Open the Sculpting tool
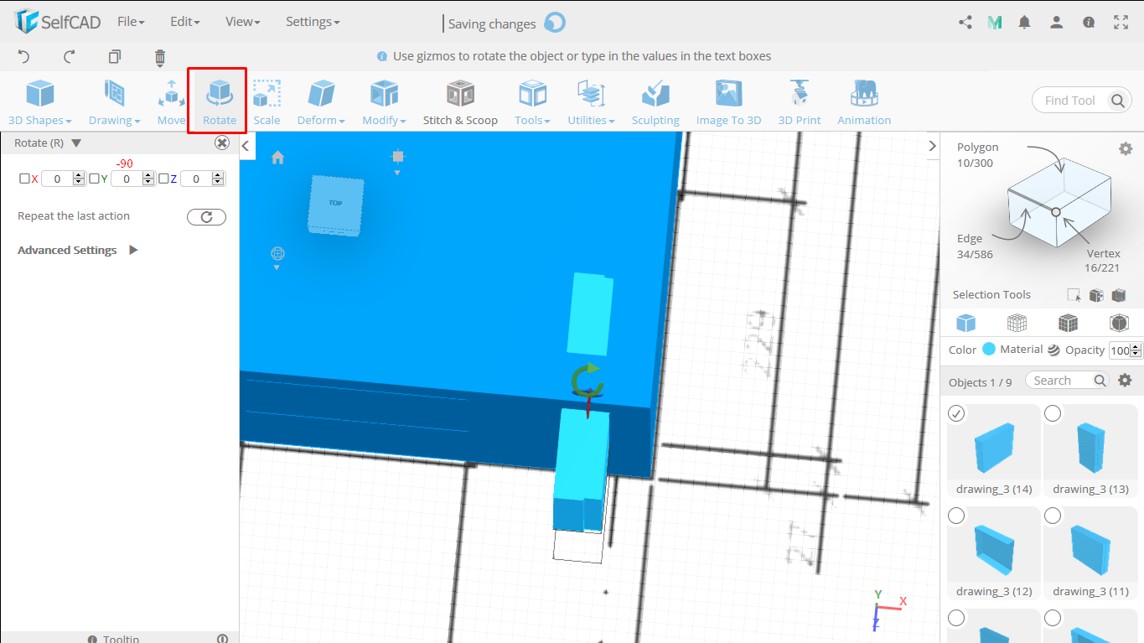Screen dimensions: 1144x643 pyautogui.click(x=655, y=102)
